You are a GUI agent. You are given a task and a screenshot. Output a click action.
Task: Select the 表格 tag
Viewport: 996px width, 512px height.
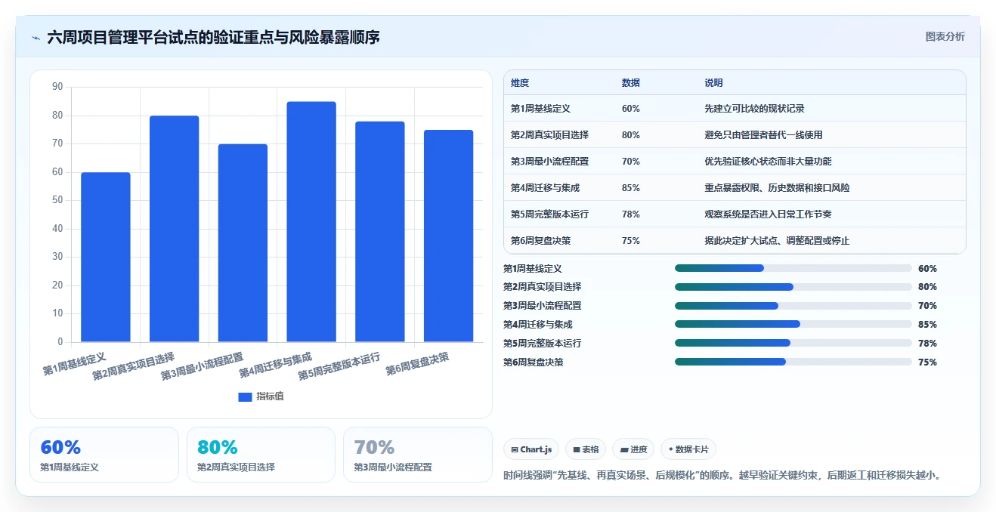click(x=586, y=449)
